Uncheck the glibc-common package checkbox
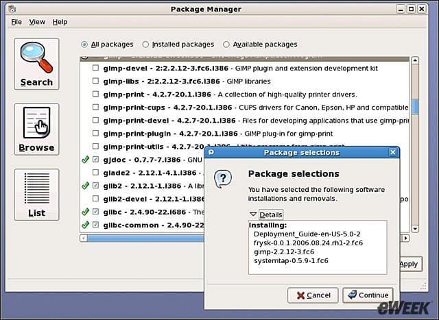The height and width of the screenshot is (320, 439). click(96, 225)
